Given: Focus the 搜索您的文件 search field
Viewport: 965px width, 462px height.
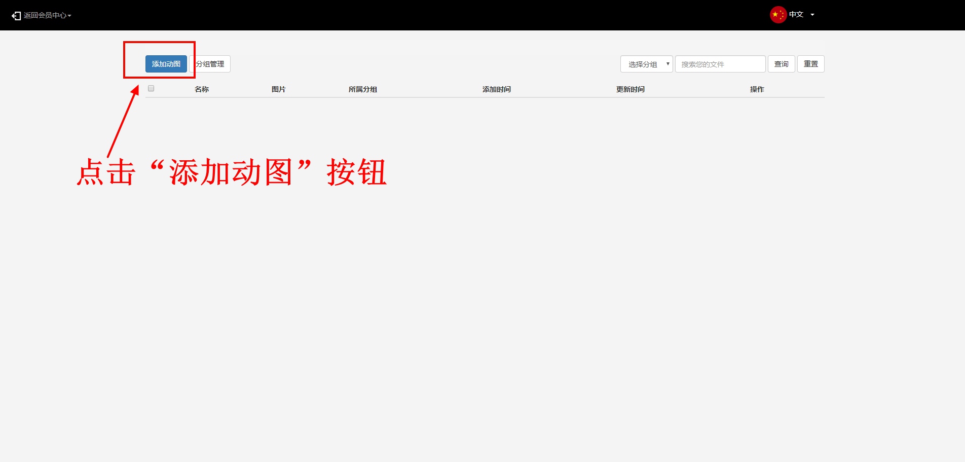Looking at the screenshot, I should coord(720,64).
